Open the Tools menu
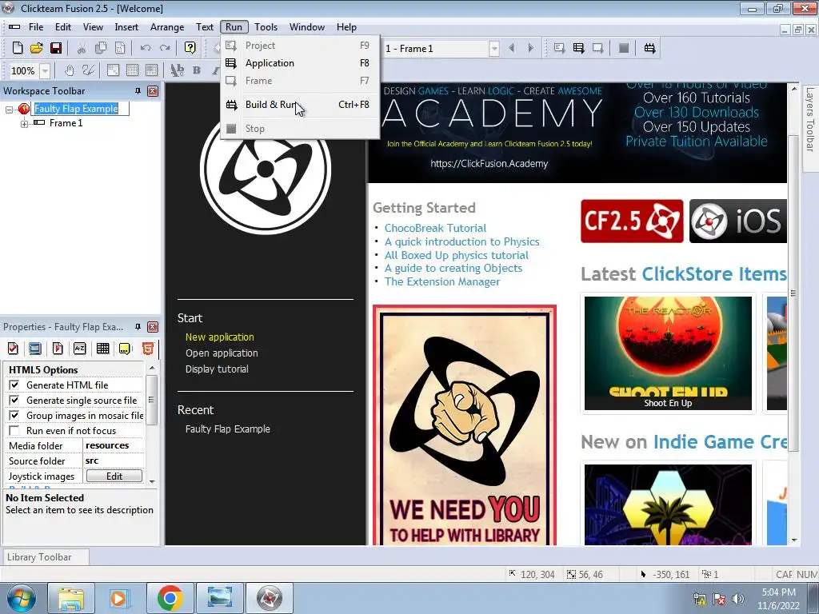 [x=266, y=27]
